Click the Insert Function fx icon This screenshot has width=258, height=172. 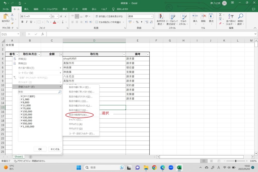point(43,34)
